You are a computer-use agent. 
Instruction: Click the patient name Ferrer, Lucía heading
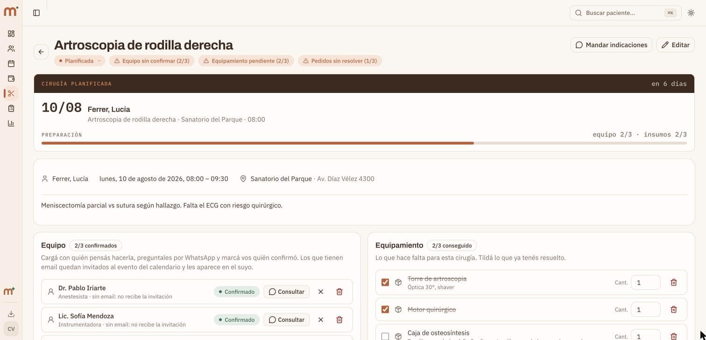point(109,109)
